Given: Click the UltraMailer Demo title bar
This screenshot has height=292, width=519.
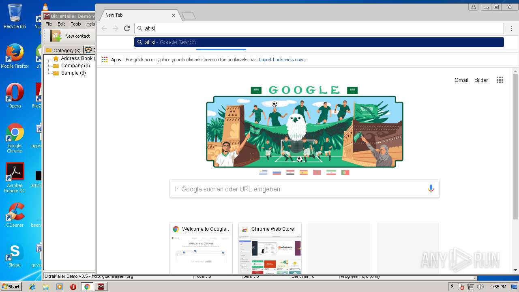Looking at the screenshot, I should click(x=69, y=16).
